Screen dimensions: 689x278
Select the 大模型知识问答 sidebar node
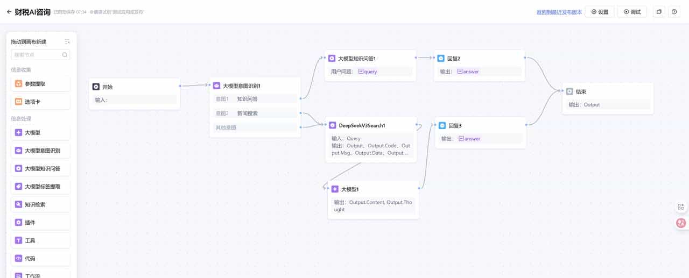coord(41,169)
